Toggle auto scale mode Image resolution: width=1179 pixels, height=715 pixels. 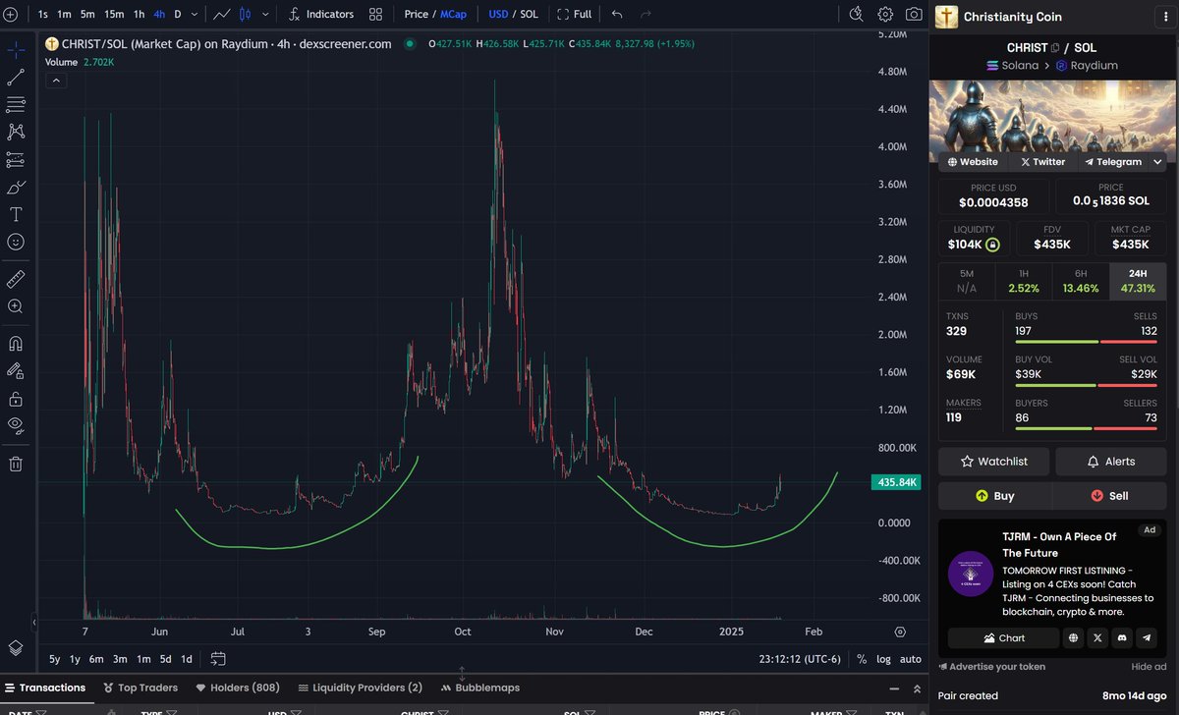(911, 659)
